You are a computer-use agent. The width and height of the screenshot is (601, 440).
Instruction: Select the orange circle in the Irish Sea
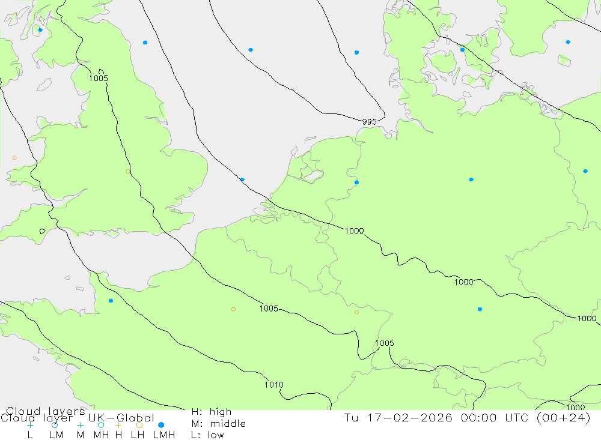coord(14,158)
